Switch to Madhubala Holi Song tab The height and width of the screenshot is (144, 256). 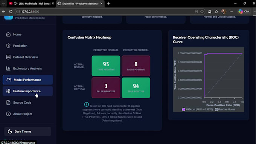click(32, 3)
